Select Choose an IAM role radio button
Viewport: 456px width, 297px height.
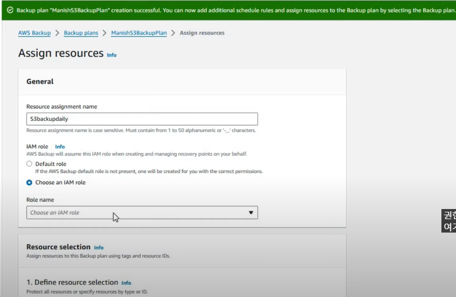[29, 183]
